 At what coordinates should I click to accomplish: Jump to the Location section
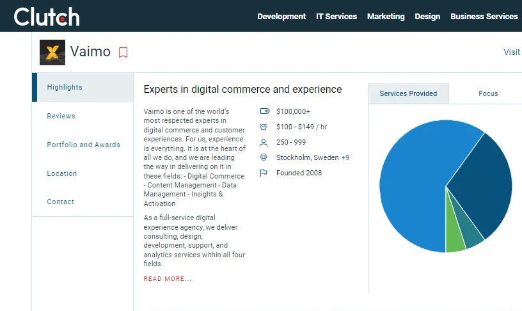click(62, 173)
